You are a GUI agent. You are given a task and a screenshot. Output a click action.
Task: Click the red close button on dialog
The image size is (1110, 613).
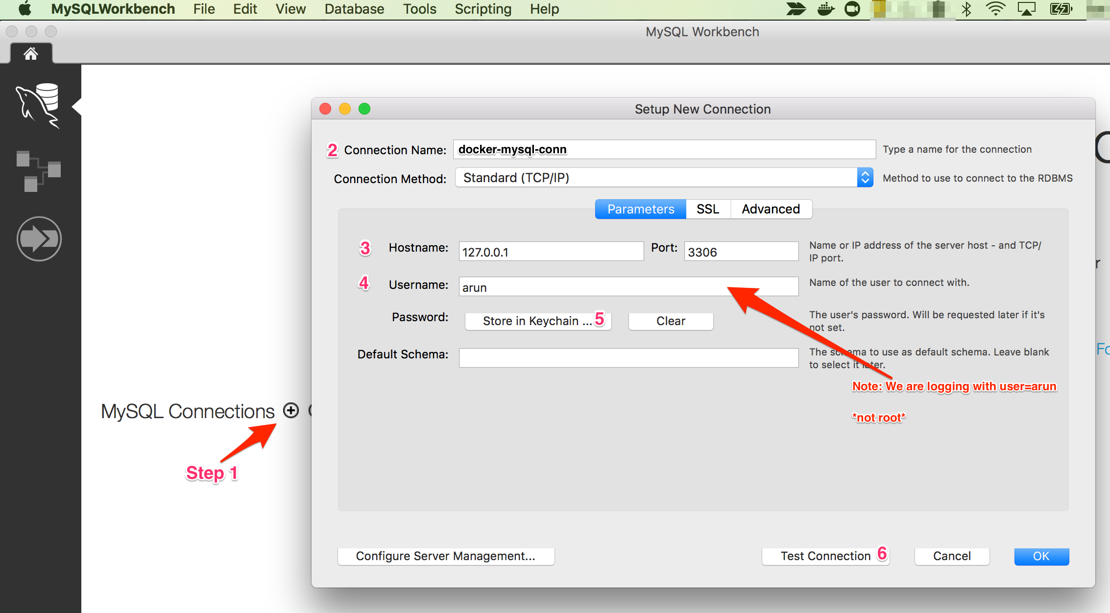click(x=326, y=108)
